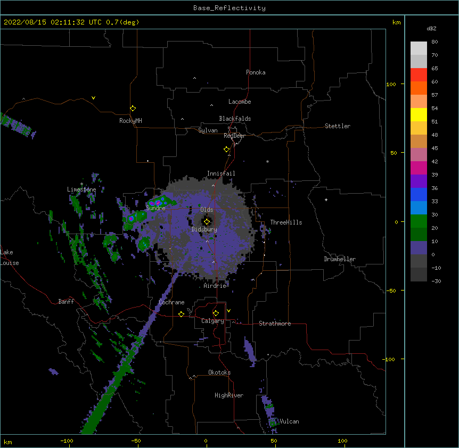Click the Lacombe city label
Viewport: 459px width, 448px height.
click(240, 102)
